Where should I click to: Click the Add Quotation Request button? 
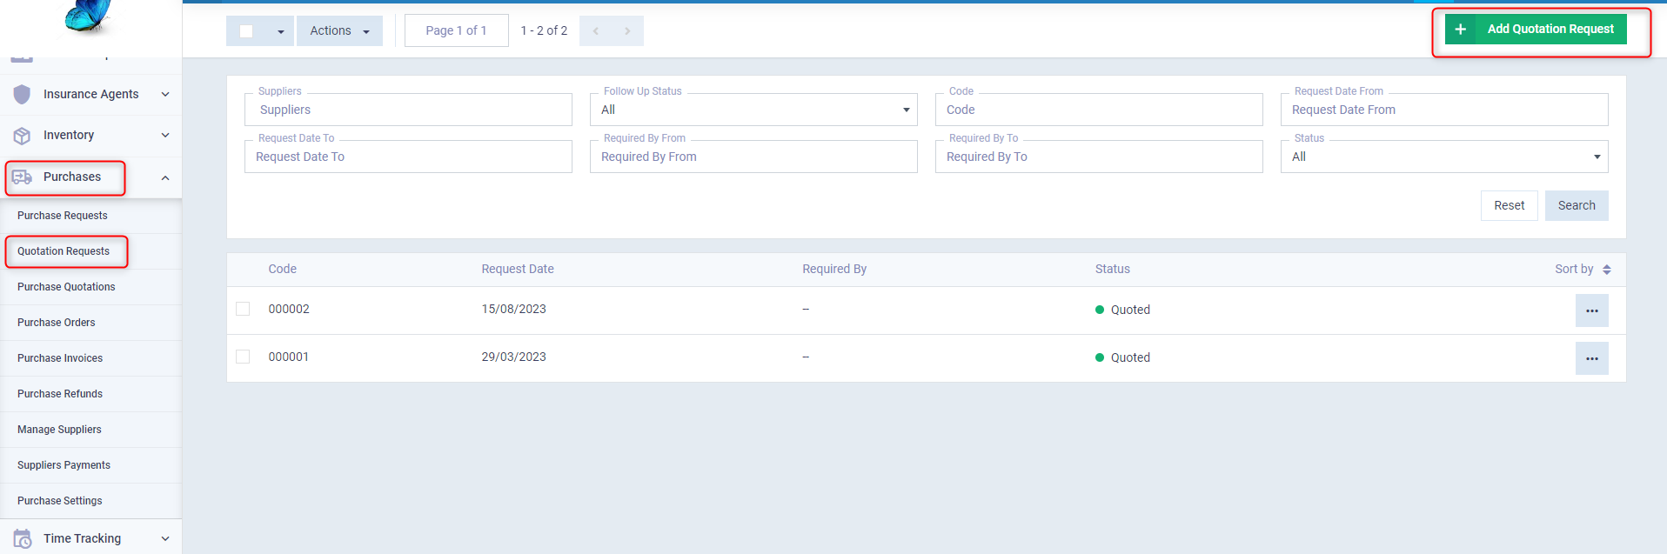pyautogui.click(x=1536, y=30)
